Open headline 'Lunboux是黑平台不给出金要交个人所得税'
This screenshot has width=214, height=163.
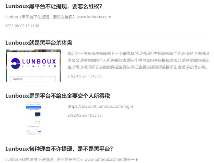[58, 96]
